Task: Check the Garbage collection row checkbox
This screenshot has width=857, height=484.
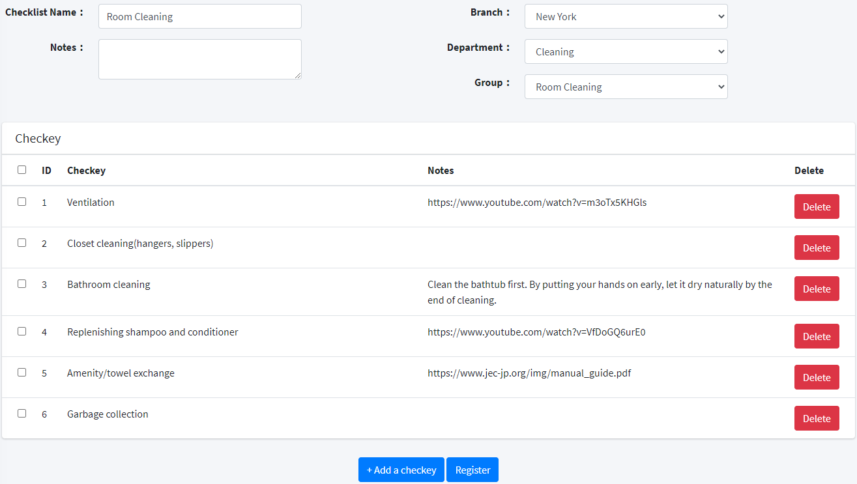Action: point(22,414)
